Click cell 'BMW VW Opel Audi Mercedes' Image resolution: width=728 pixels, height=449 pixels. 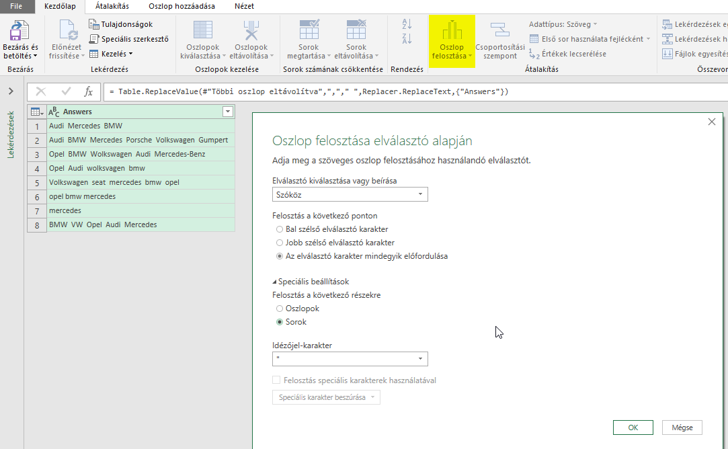click(x=140, y=225)
